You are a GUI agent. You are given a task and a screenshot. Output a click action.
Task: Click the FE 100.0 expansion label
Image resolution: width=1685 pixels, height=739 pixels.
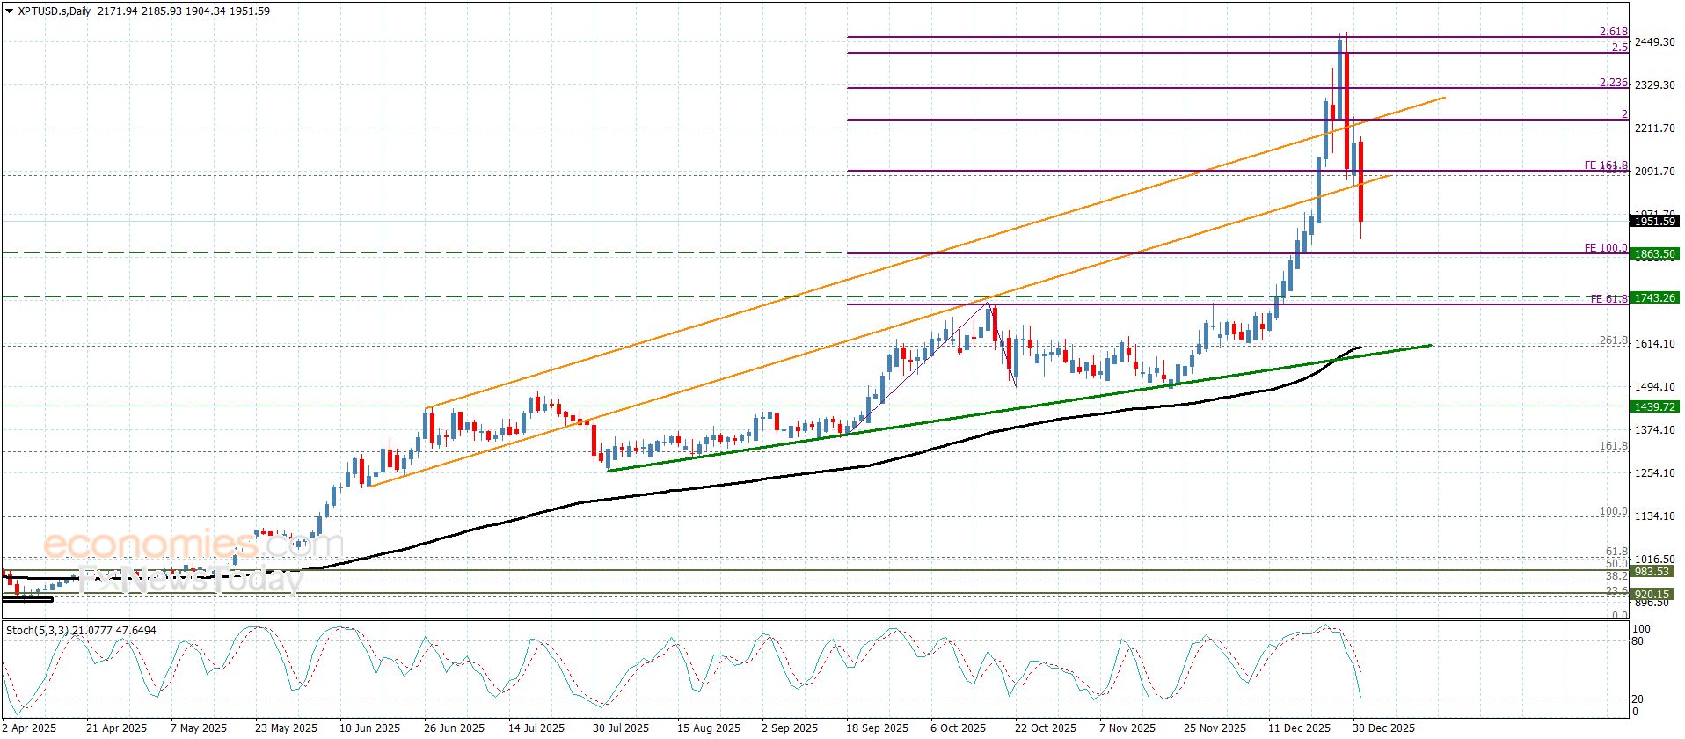[1605, 248]
